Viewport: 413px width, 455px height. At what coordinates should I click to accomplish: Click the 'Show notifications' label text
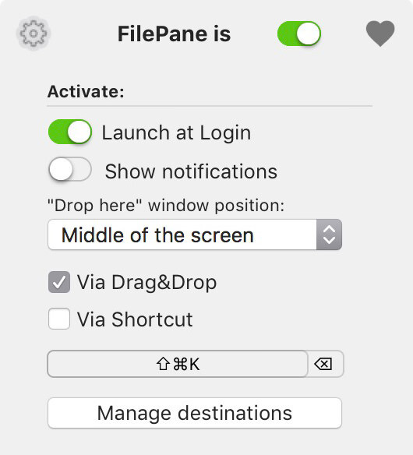coord(191,171)
